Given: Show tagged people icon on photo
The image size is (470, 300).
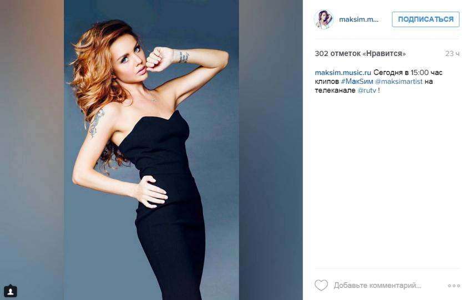Looking at the screenshot, I should pos(11,291).
